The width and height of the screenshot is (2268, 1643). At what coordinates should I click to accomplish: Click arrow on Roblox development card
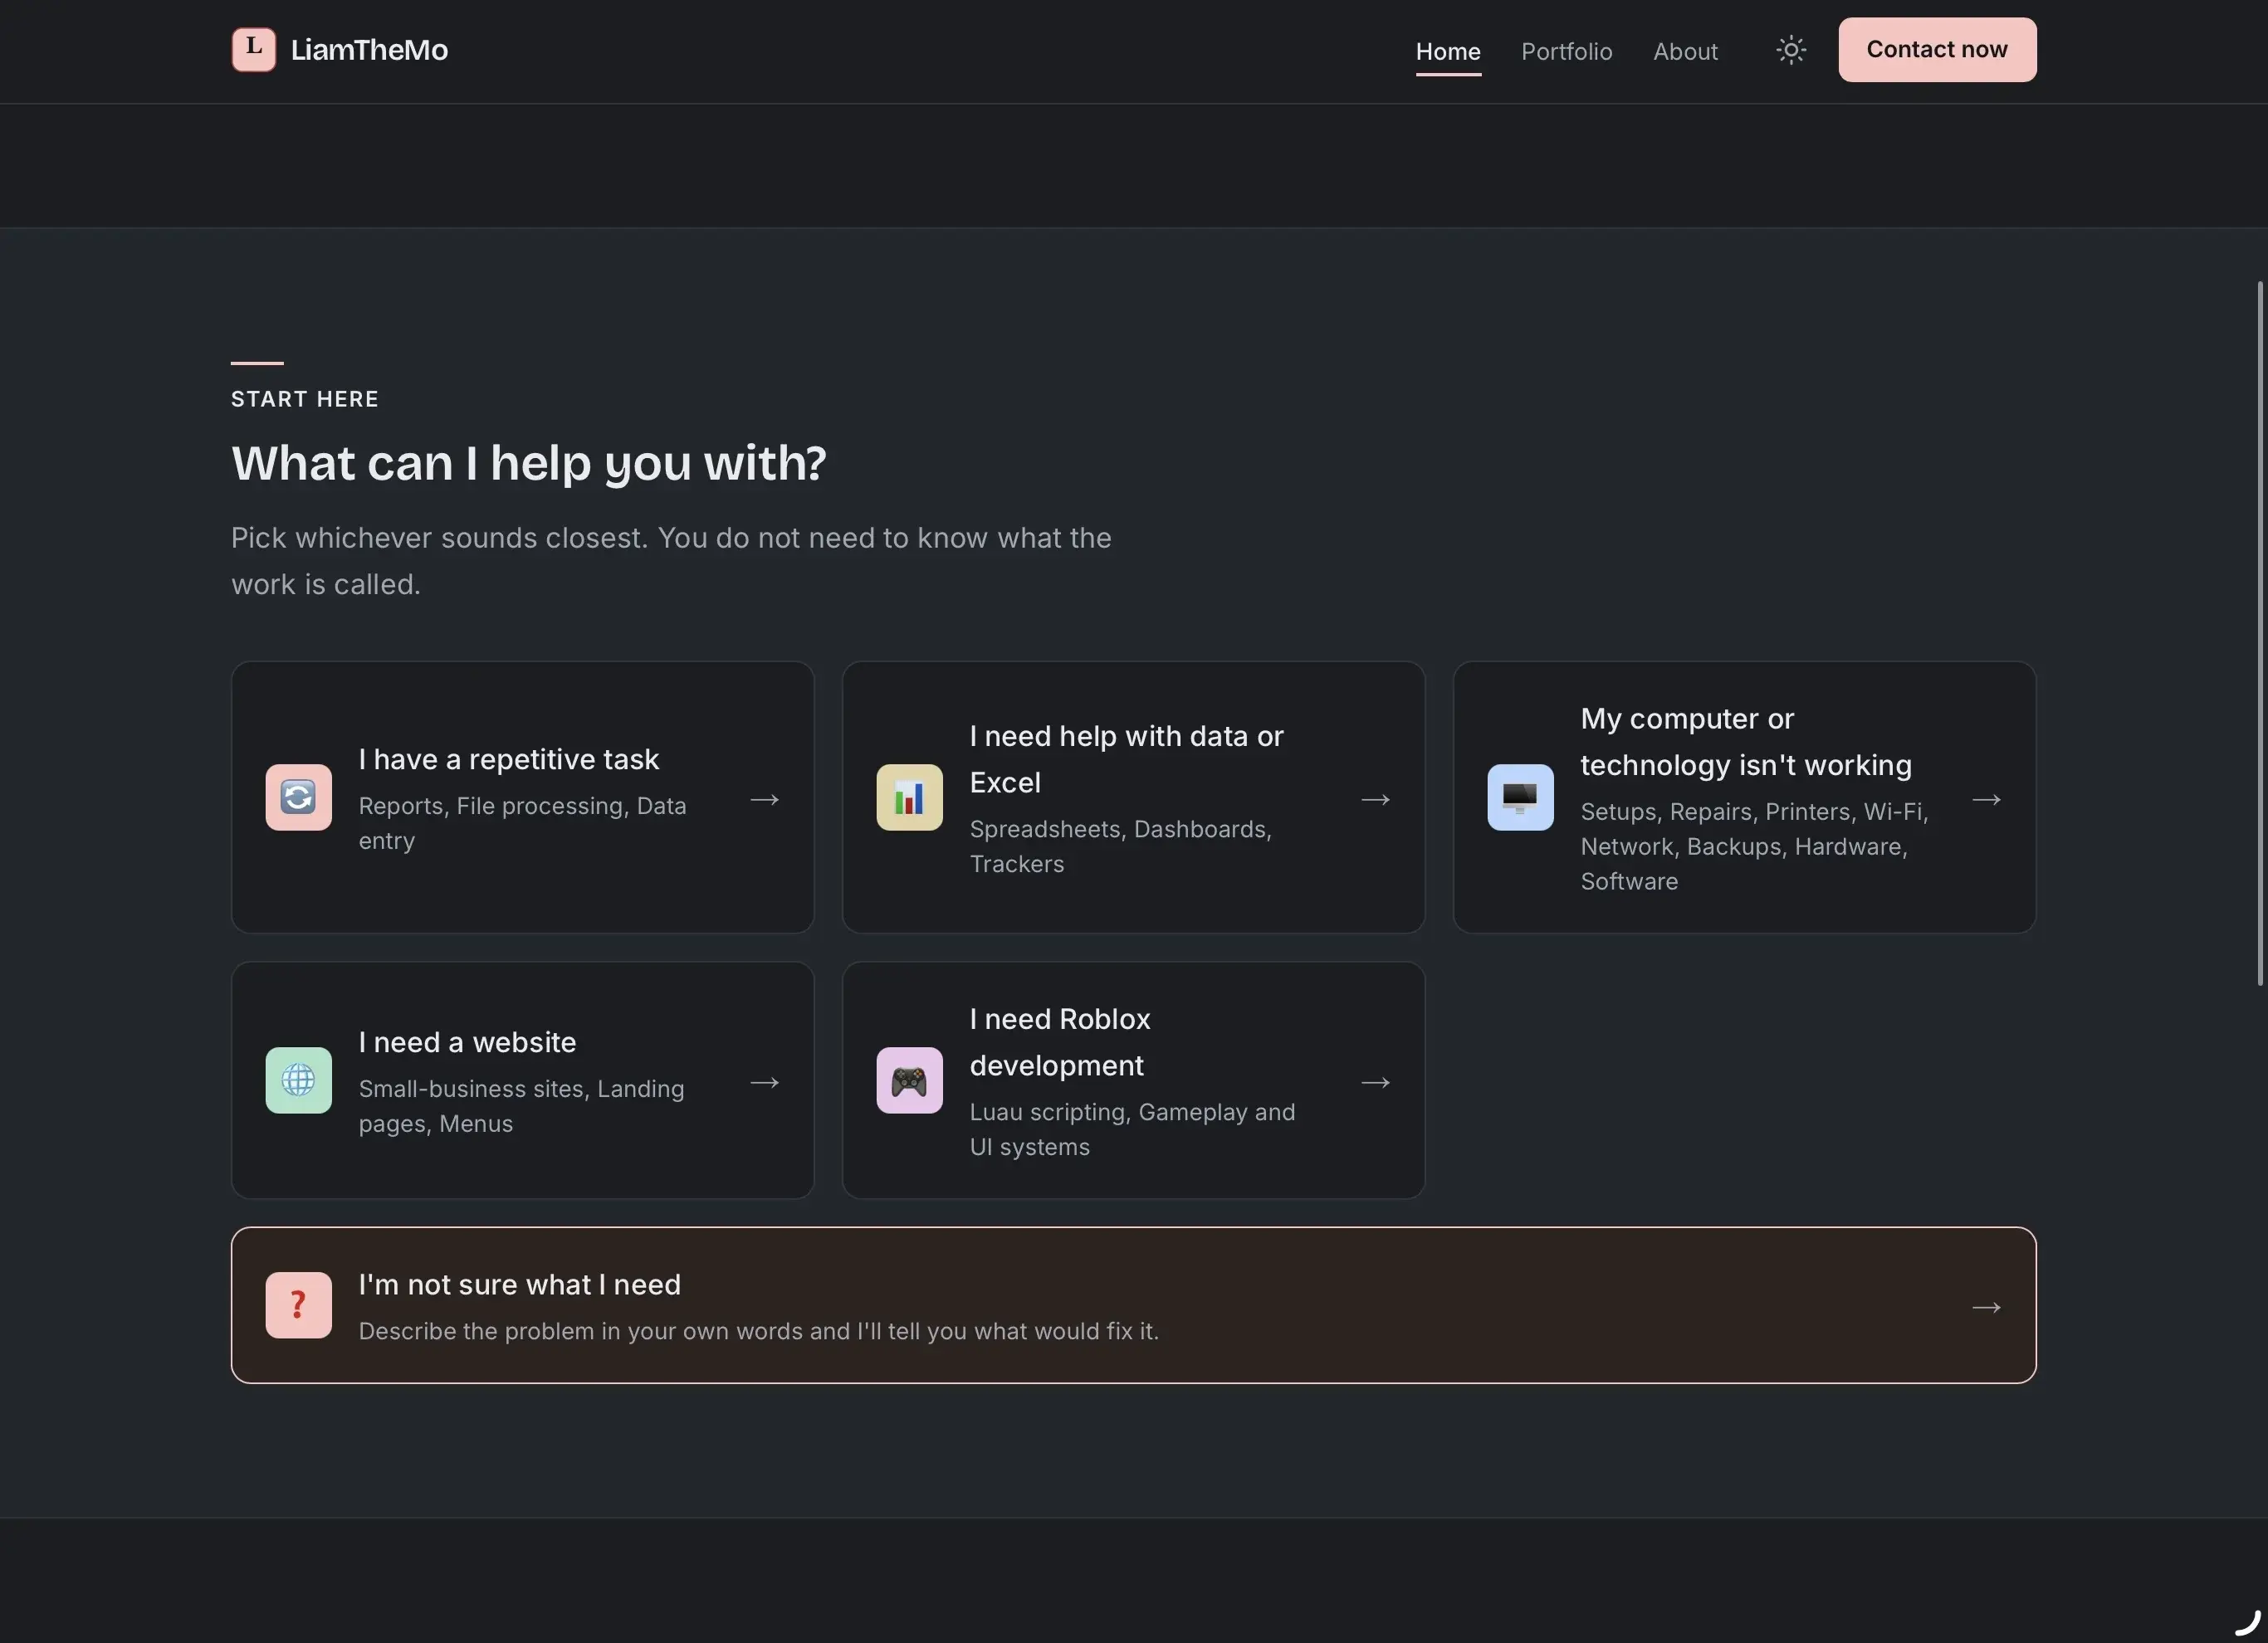pos(1376,1082)
